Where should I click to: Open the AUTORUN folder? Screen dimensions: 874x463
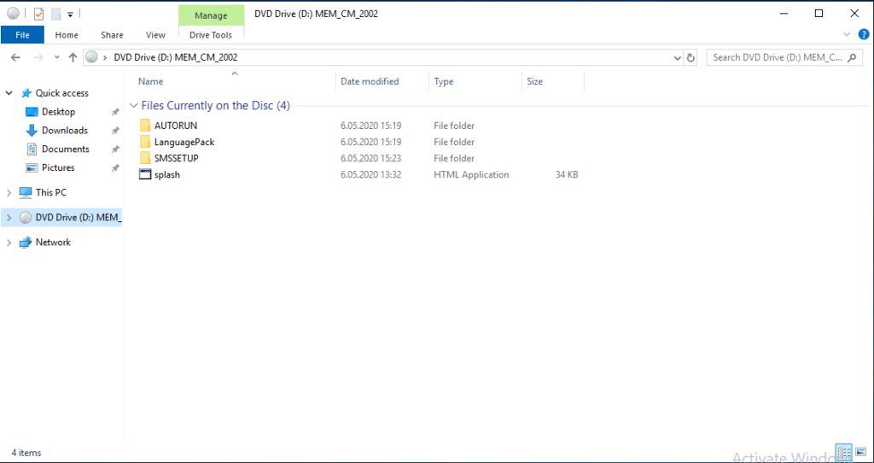pos(175,126)
